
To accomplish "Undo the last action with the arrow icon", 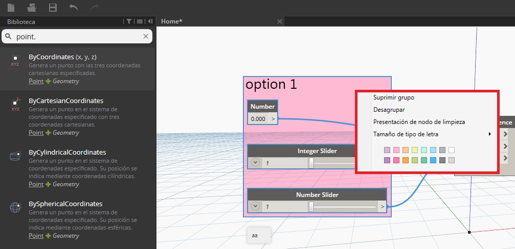I will pos(74,7).
